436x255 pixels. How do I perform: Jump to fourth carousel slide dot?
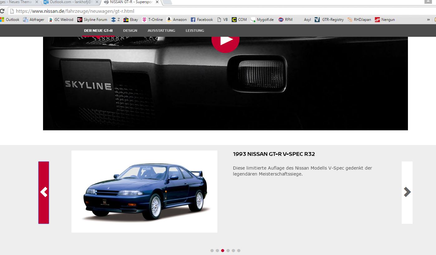[x=228, y=251]
